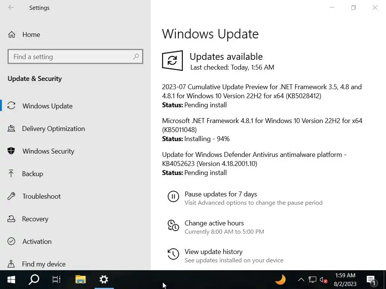This screenshot has height=289, width=386.
Task: Click the Updates available status heading
Action: (x=226, y=57)
